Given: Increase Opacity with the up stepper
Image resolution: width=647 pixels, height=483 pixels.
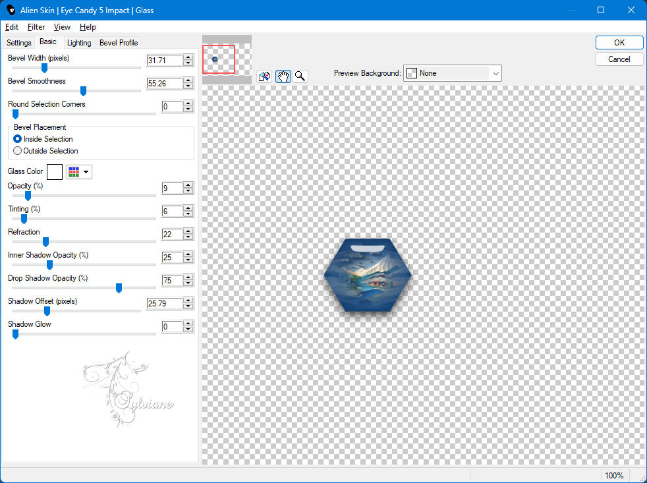Looking at the screenshot, I should pos(188,185).
